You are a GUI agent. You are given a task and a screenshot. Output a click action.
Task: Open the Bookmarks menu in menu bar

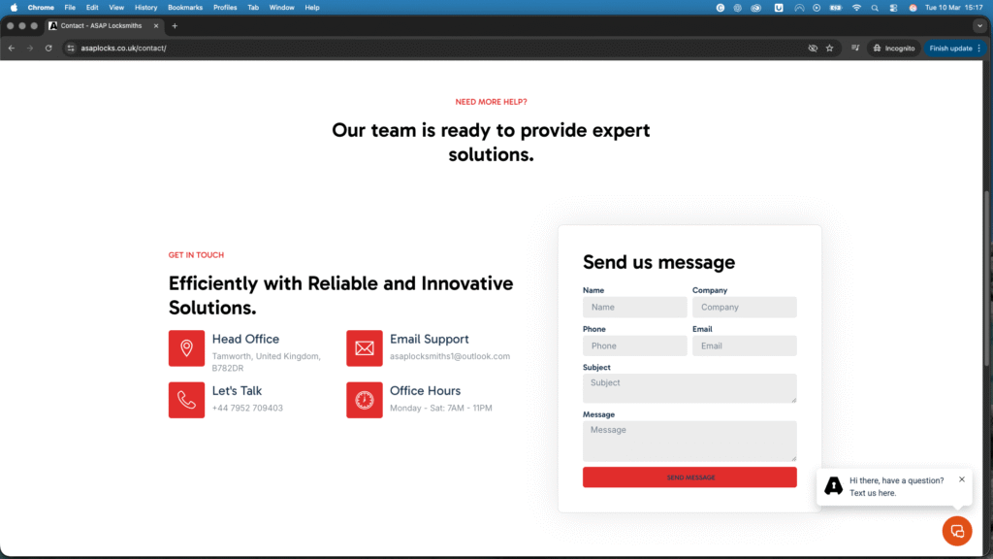click(185, 7)
